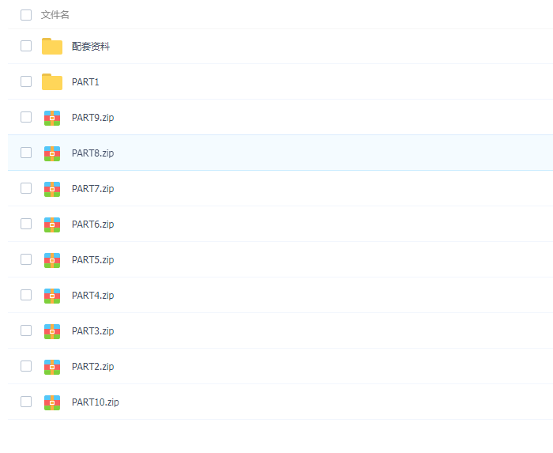Image resolution: width=553 pixels, height=453 pixels.
Task: Check the box for 配套资料 folder
Action: (26, 46)
